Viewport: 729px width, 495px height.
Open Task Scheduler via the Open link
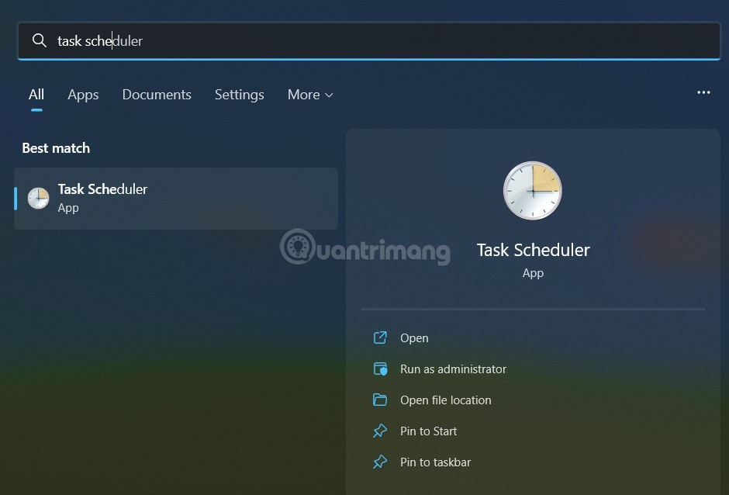point(414,337)
